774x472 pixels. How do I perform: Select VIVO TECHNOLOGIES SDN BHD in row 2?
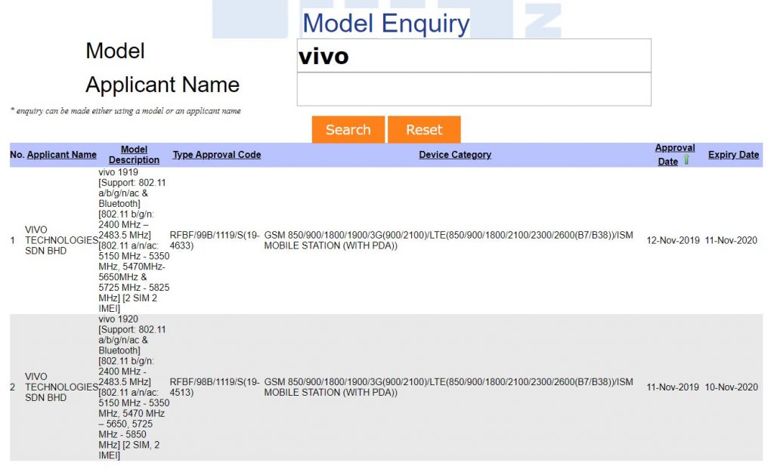point(61,387)
